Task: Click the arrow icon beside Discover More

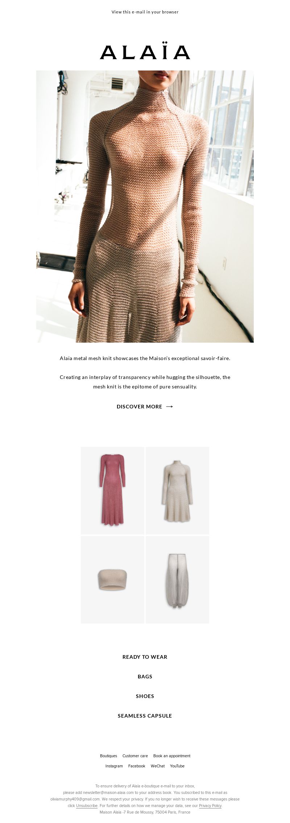Action: [169, 407]
